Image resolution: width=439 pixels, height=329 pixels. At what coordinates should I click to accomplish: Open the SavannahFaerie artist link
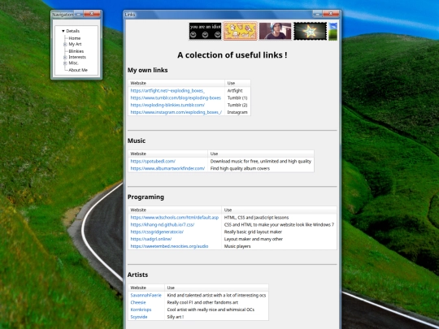[146, 295]
